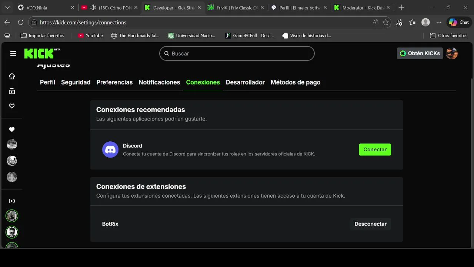
Task: Open first followed channel avatar under filled heart
Action: point(12,144)
